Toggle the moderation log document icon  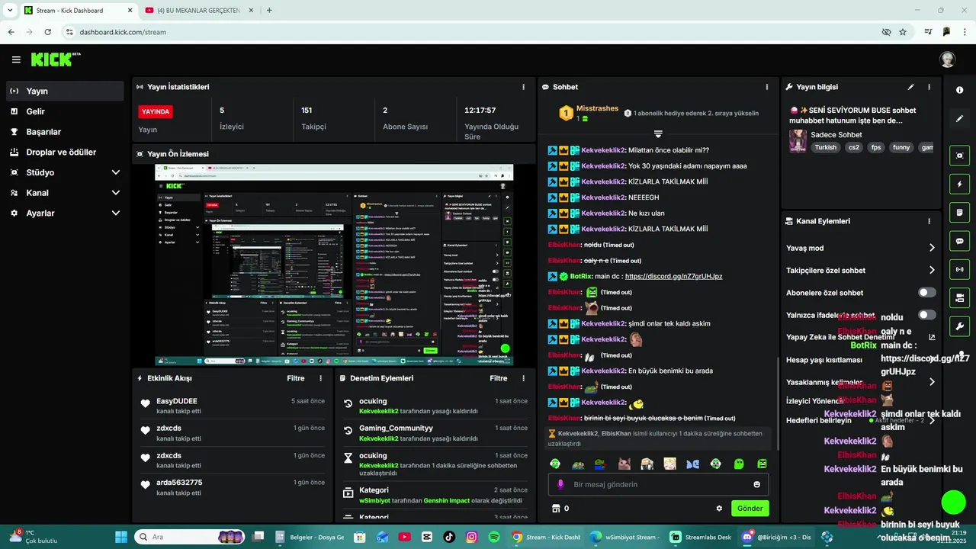pos(959,212)
